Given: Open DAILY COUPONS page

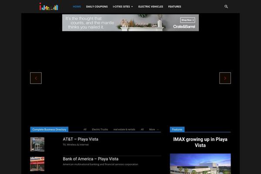Looking at the screenshot, I should pos(97,7).
